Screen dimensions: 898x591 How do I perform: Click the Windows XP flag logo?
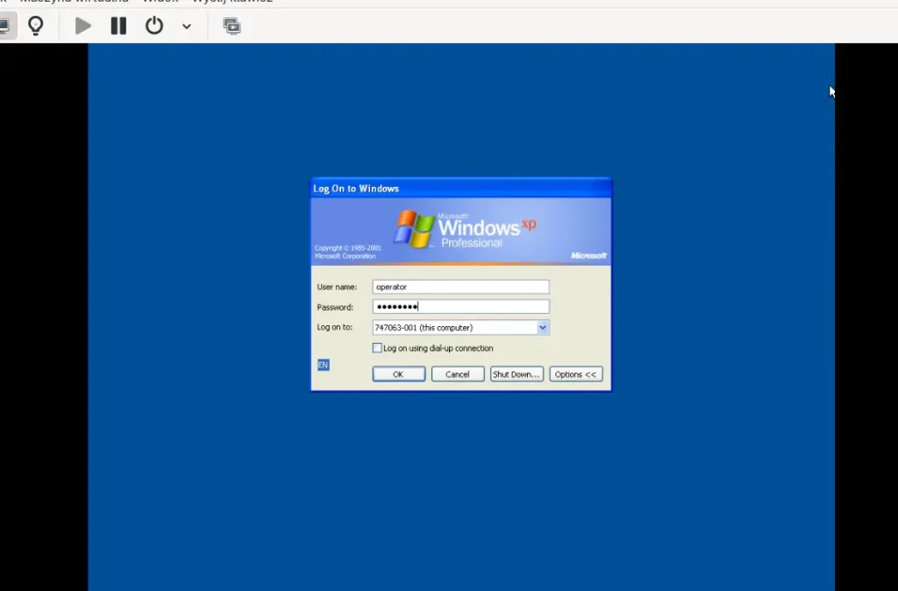pos(414,229)
